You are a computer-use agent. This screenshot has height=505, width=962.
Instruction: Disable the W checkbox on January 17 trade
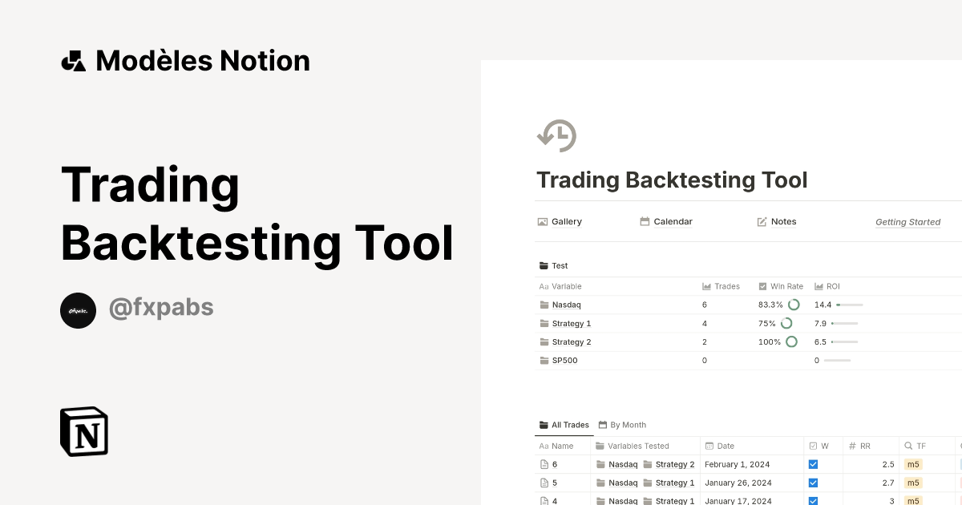click(x=813, y=500)
